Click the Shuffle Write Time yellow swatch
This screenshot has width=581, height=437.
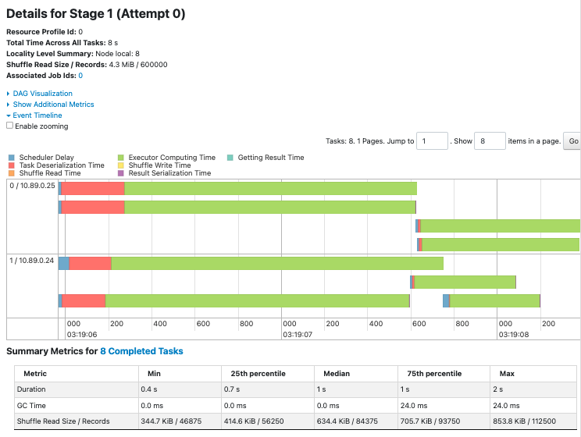[121, 165]
